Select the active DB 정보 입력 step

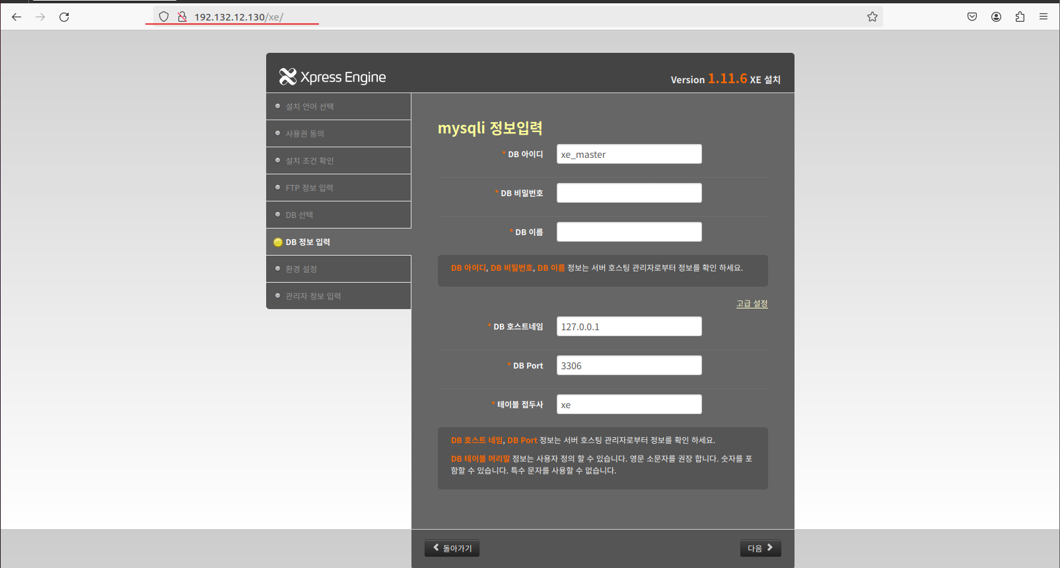(x=338, y=242)
